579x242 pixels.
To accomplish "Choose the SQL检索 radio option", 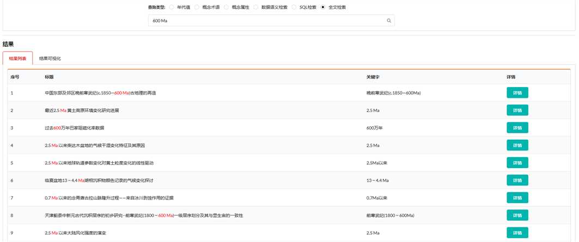I will (294, 7).
